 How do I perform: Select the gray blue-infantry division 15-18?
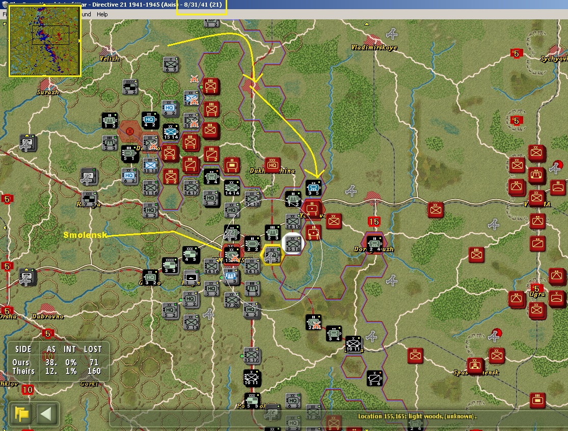click(150, 166)
